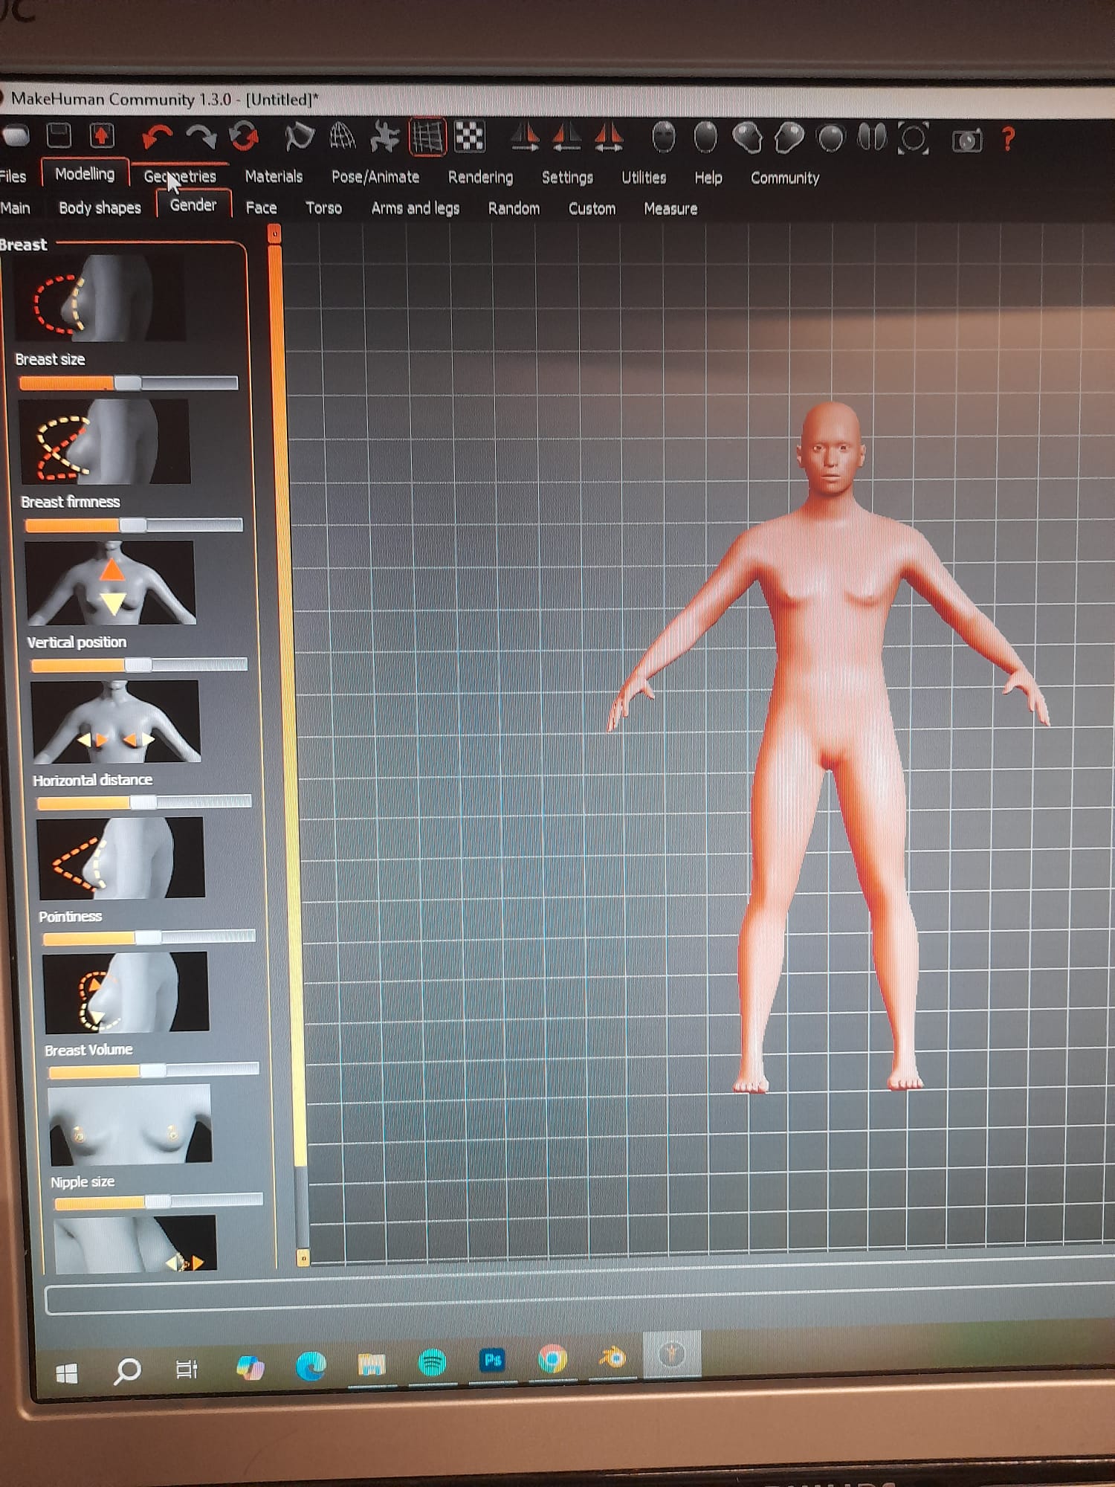This screenshot has width=1115, height=1487.
Task: Click the Save floppy disk icon
Action: click(x=59, y=135)
